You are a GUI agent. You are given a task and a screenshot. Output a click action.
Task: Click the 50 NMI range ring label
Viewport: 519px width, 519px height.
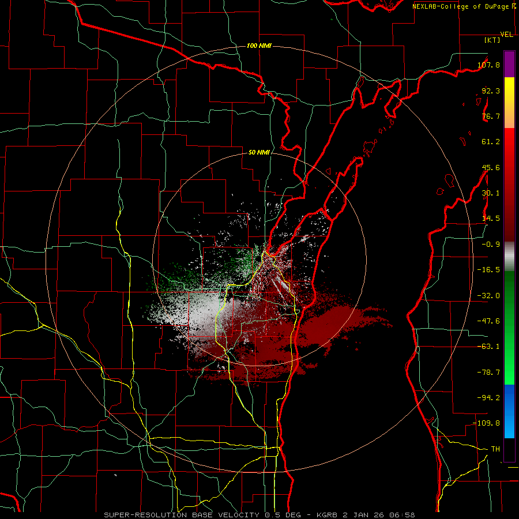259,153
